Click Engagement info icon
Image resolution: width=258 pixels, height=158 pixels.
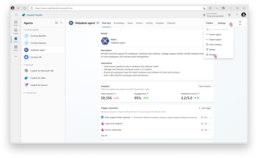(x=148, y=94)
